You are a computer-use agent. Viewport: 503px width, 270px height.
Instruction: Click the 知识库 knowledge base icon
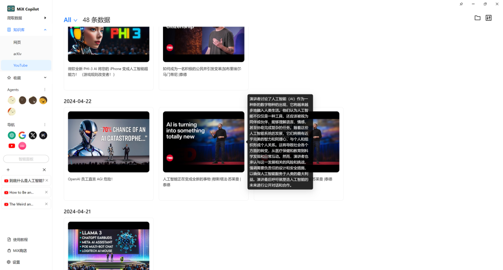9,30
